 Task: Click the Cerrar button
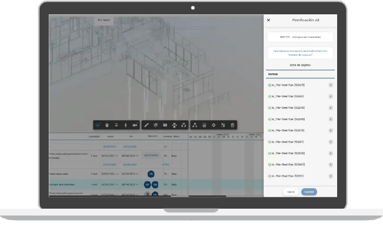[x=291, y=192]
